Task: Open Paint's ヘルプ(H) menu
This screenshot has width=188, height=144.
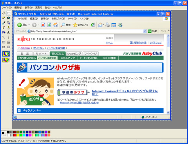Action: (57, 7)
